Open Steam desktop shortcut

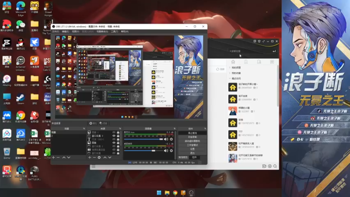tap(21, 98)
